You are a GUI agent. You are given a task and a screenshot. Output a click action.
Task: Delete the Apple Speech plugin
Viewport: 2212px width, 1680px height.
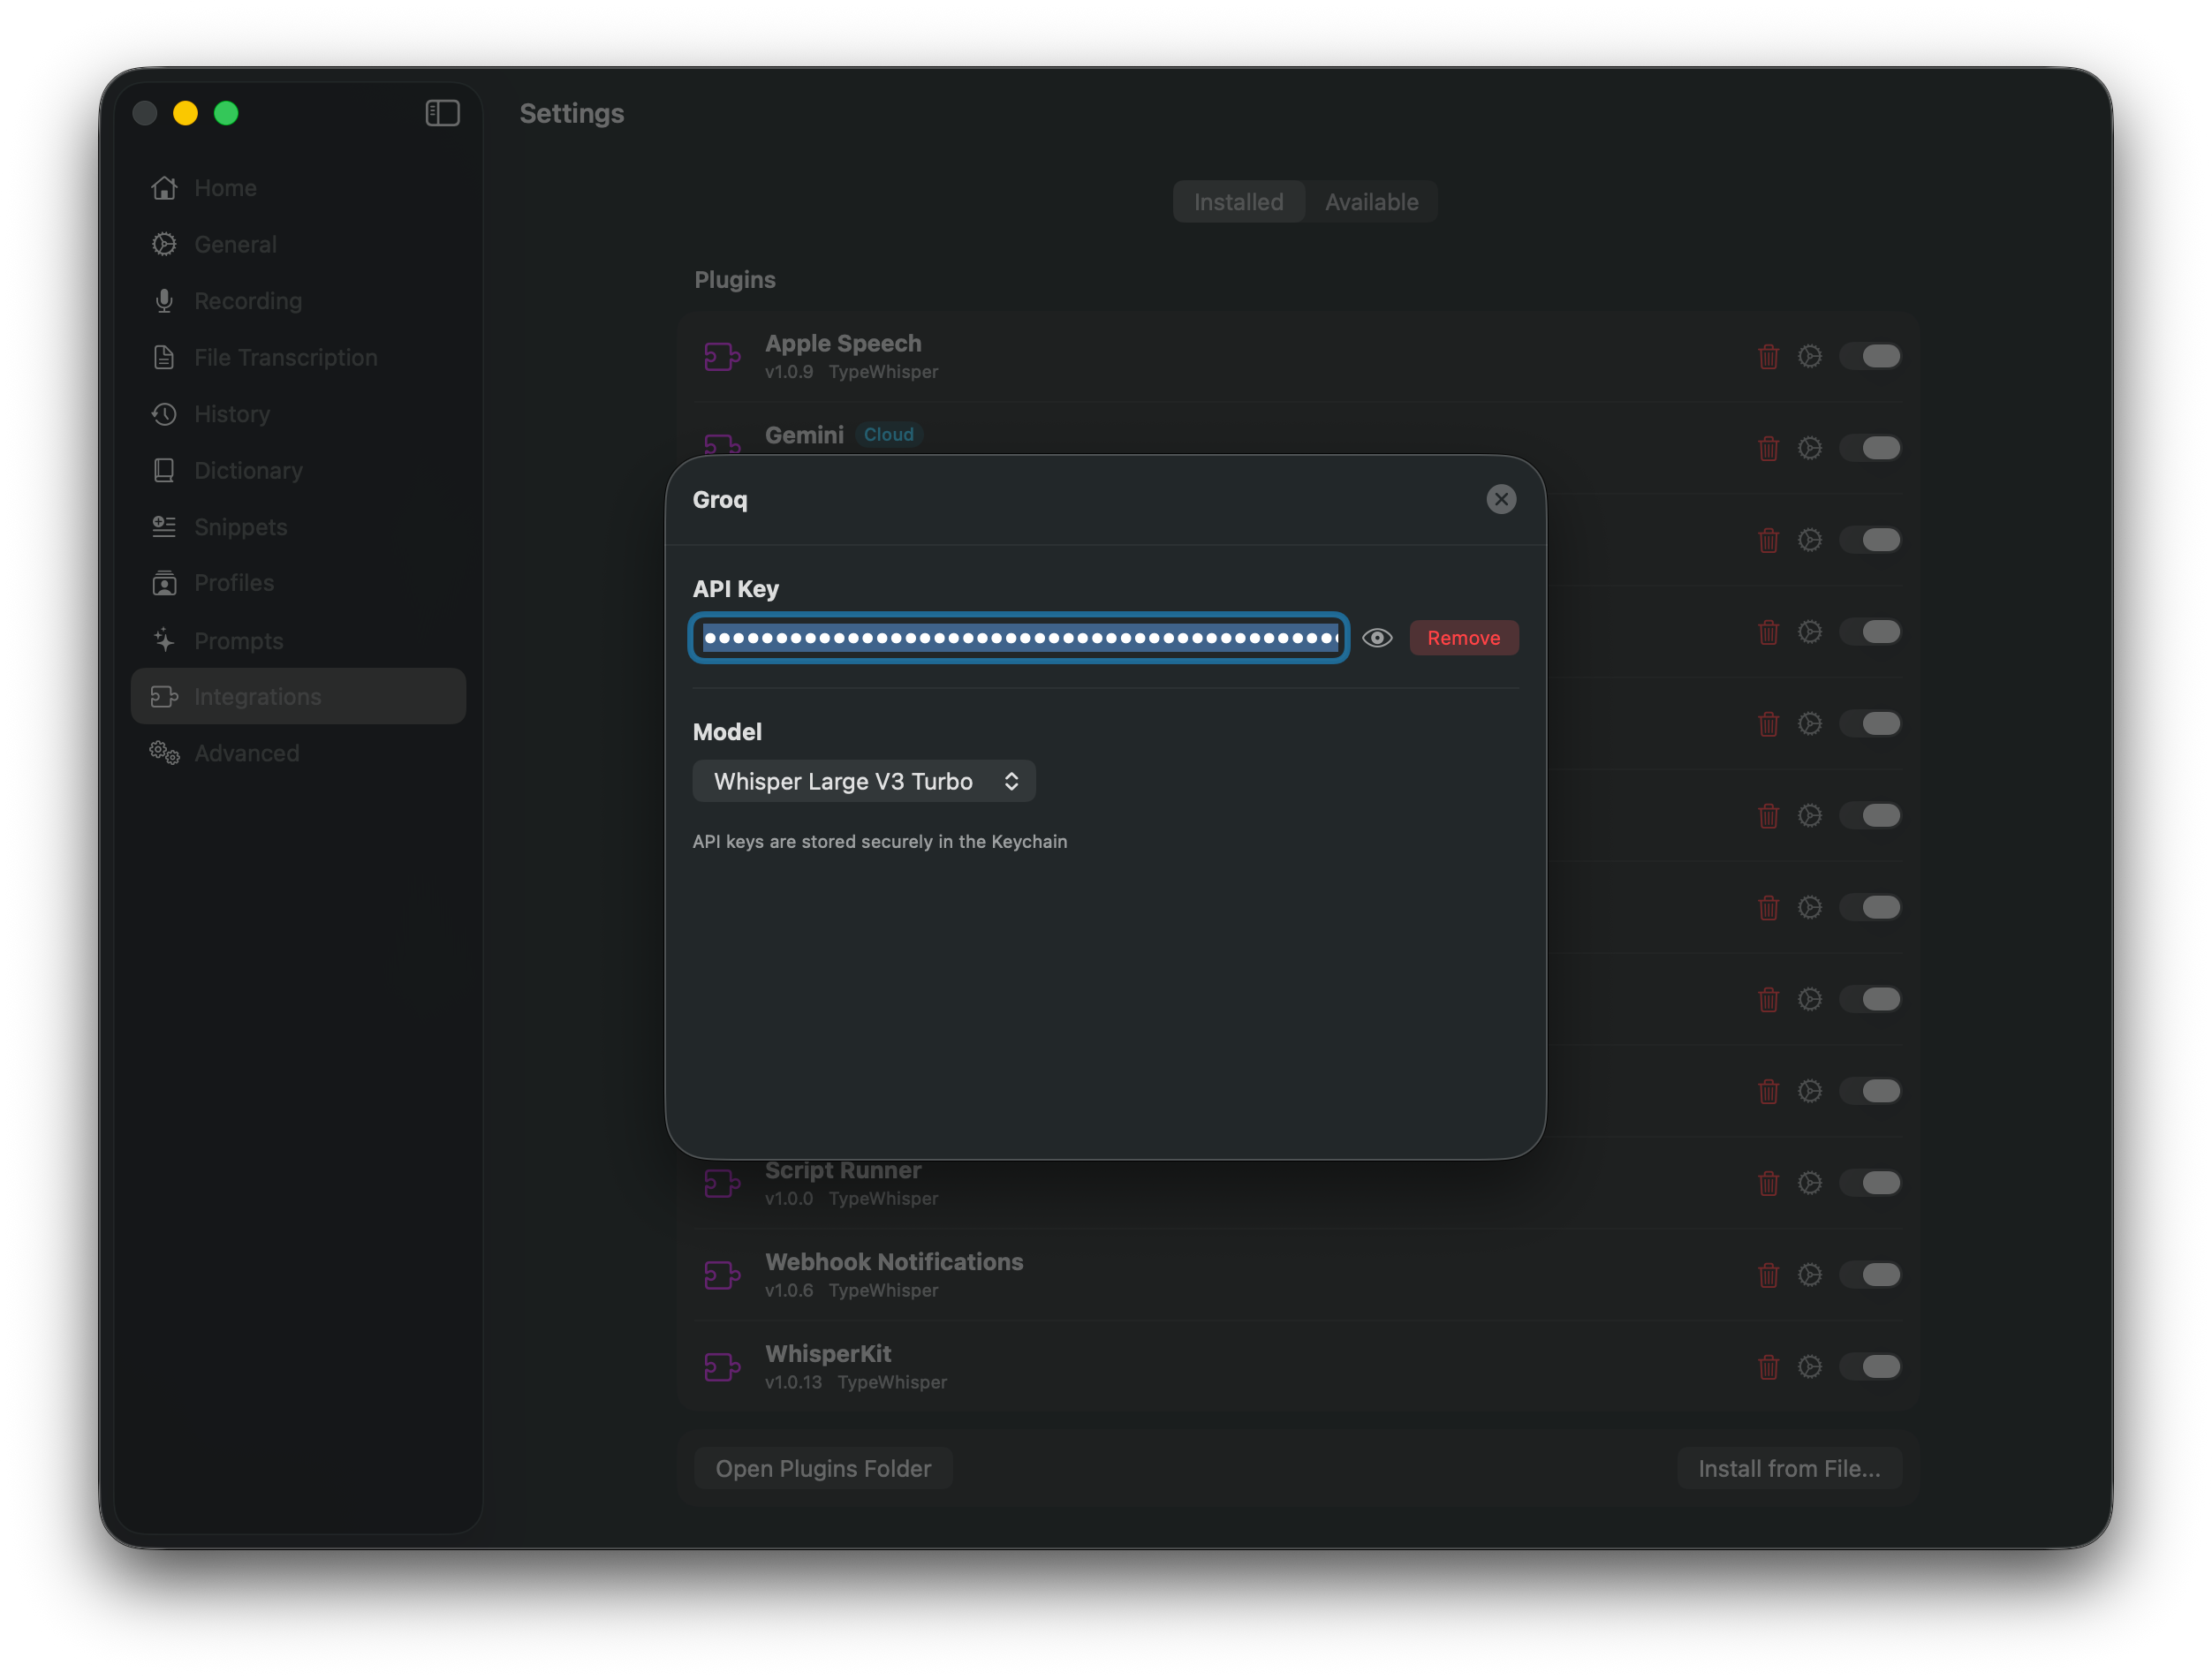[x=1768, y=356]
